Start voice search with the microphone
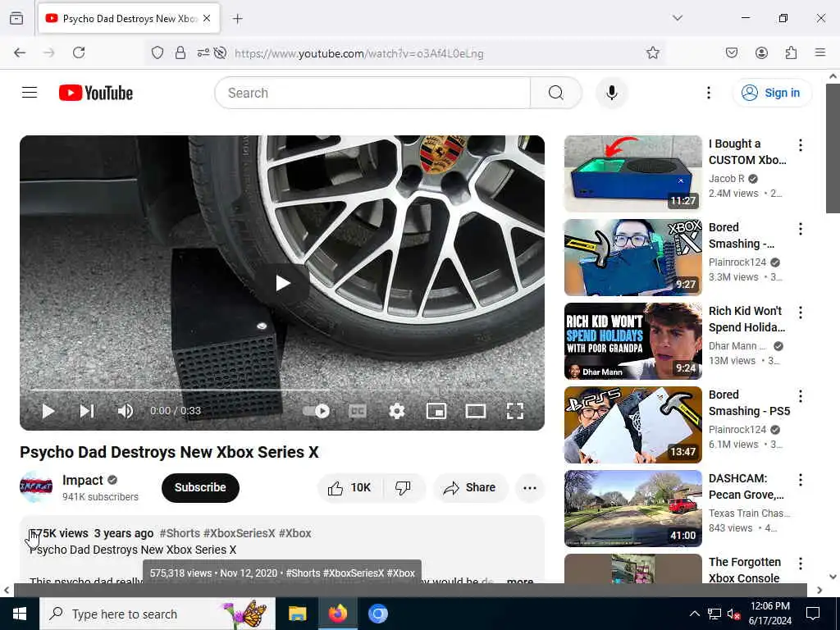Screen dimensions: 840x630 611,93
